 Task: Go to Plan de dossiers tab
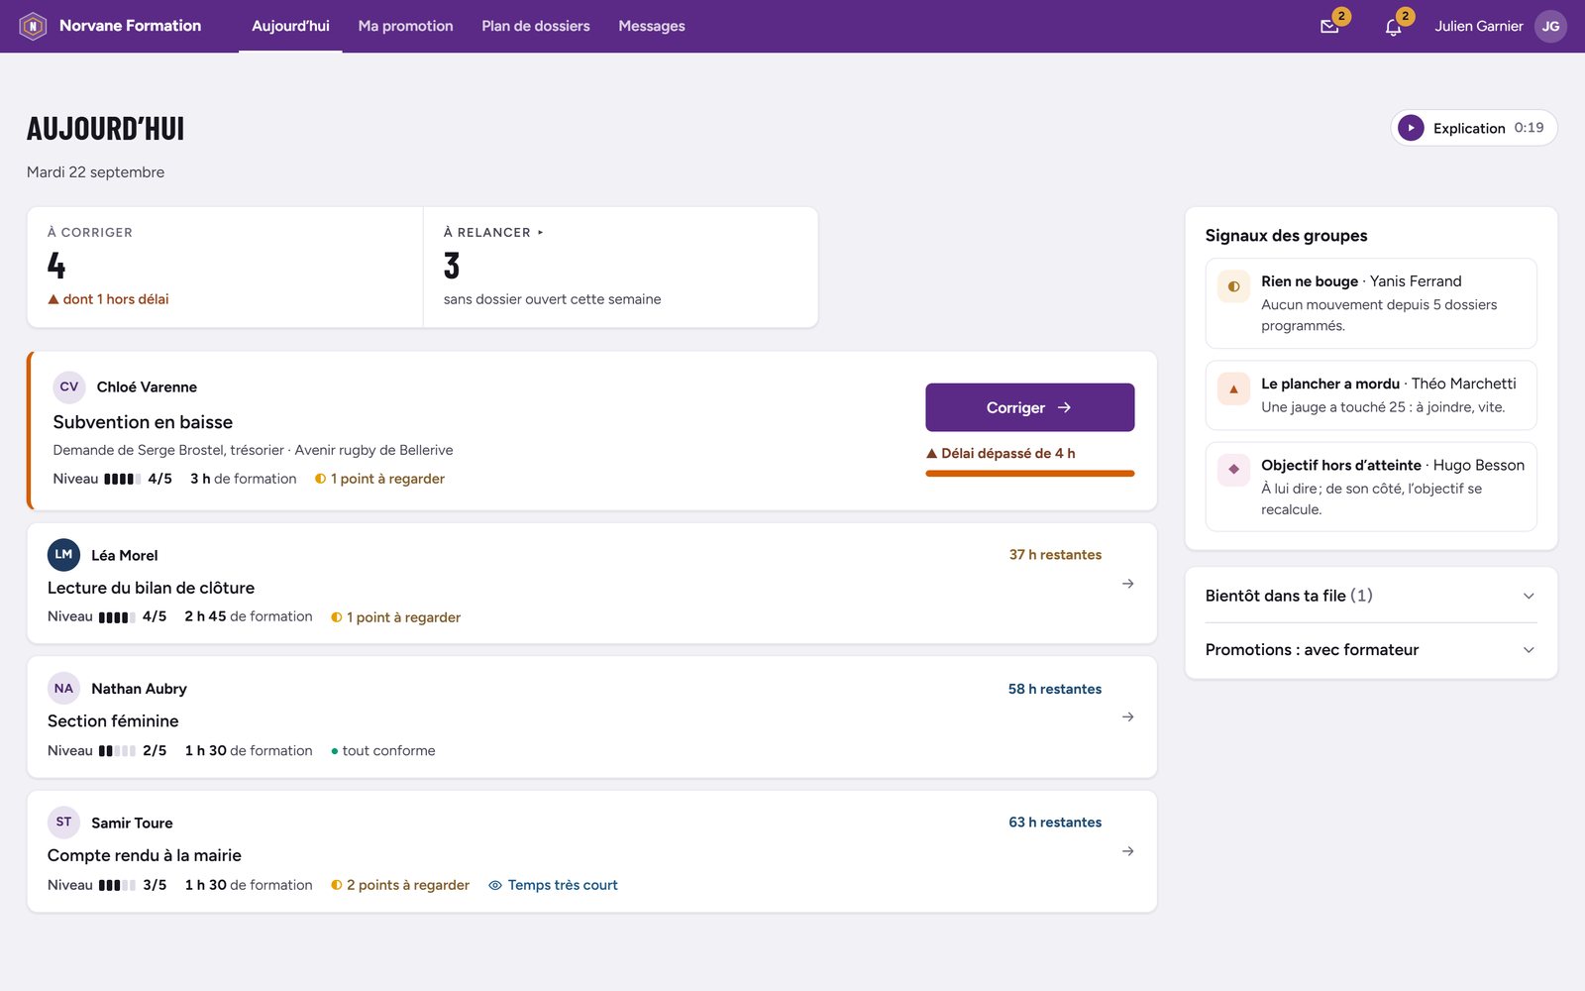coord(536,26)
